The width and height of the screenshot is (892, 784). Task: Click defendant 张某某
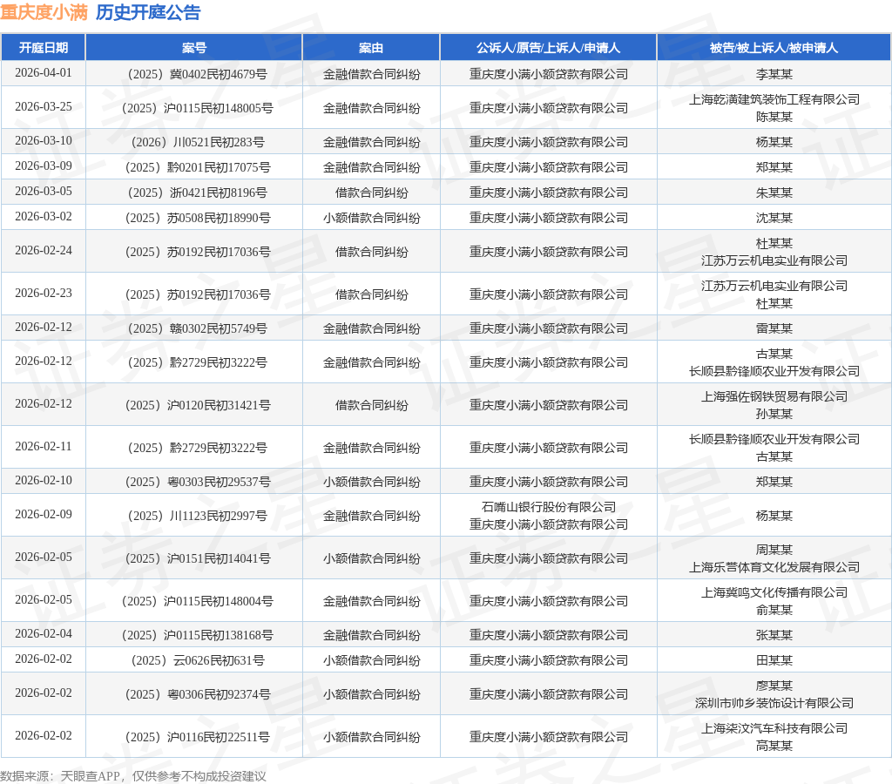(x=774, y=635)
